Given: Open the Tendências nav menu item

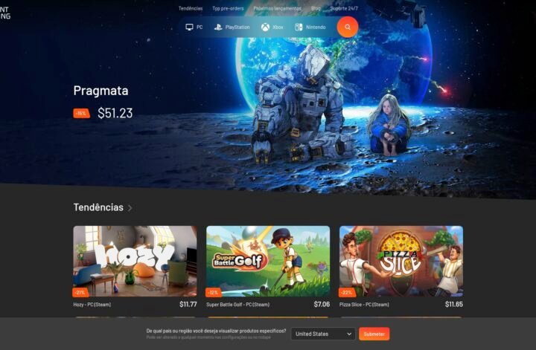Looking at the screenshot, I should point(191,8).
